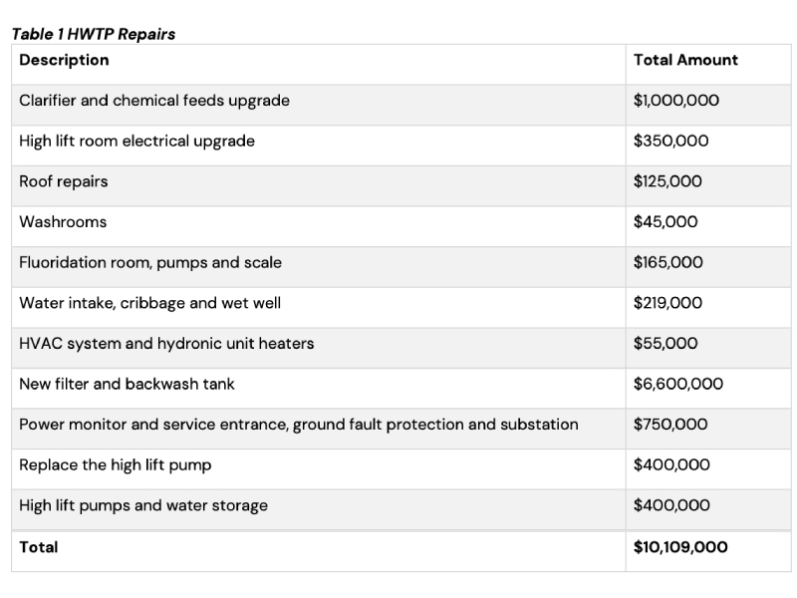This screenshot has height=598, width=797.
Task: Select the Total Amount column header
Action: (x=685, y=60)
